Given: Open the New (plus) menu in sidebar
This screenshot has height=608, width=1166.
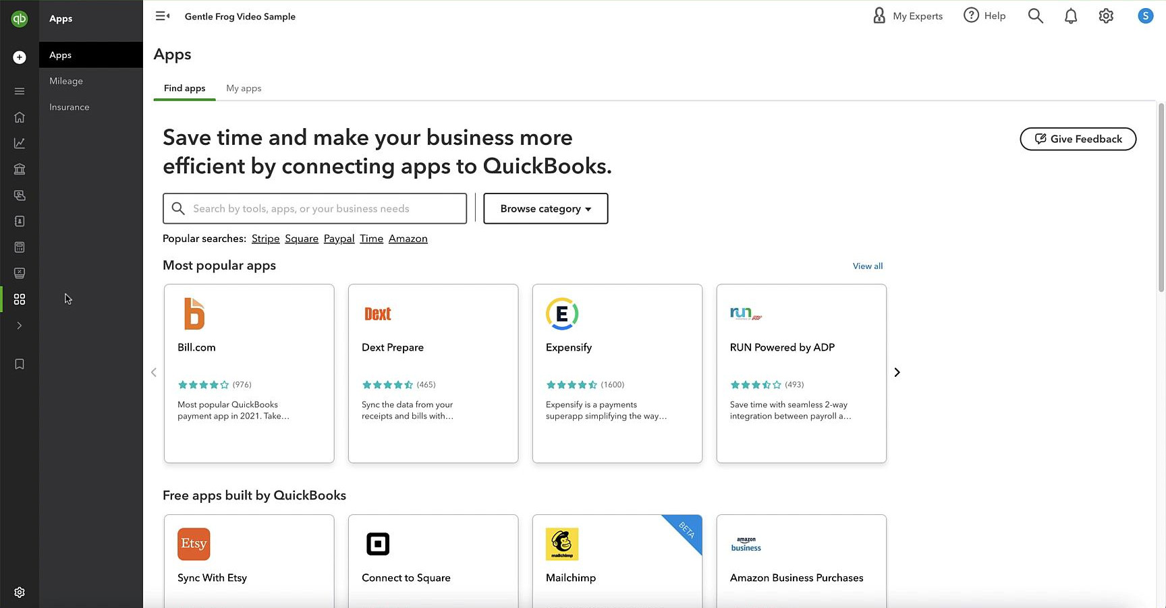Looking at the screenshot, I should point(20,57).
